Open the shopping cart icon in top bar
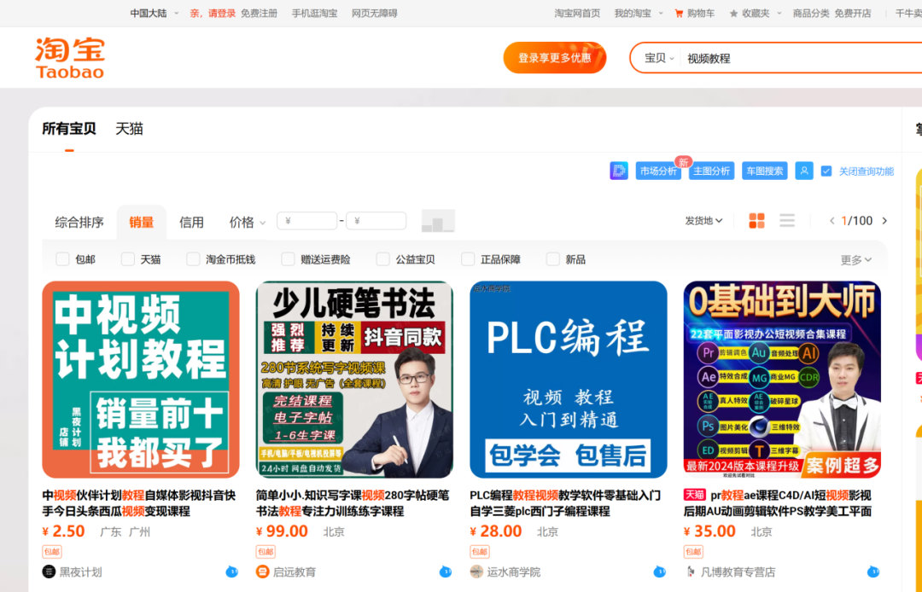 pos(679,13)
